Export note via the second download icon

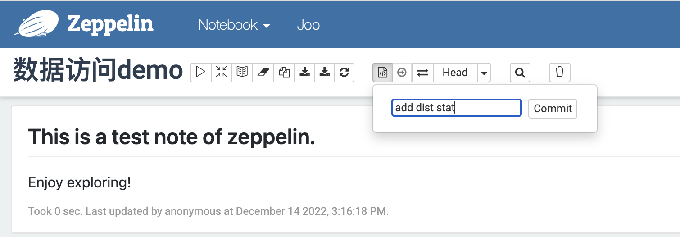(325, 72)
